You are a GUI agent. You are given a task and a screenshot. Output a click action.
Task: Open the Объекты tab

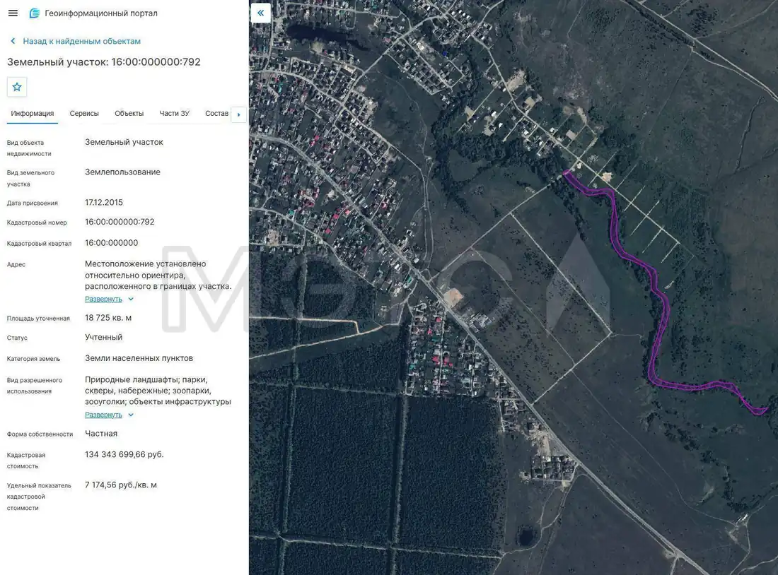[x=129, y=114]
